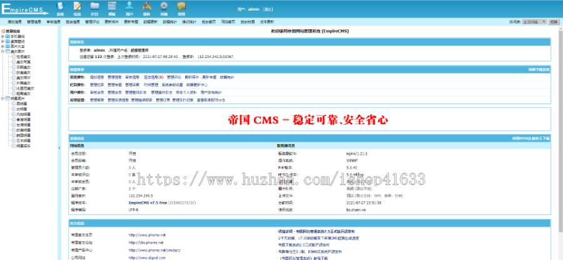
Task: Collapse the 美女图片 tree node
Action: [3, 52]
